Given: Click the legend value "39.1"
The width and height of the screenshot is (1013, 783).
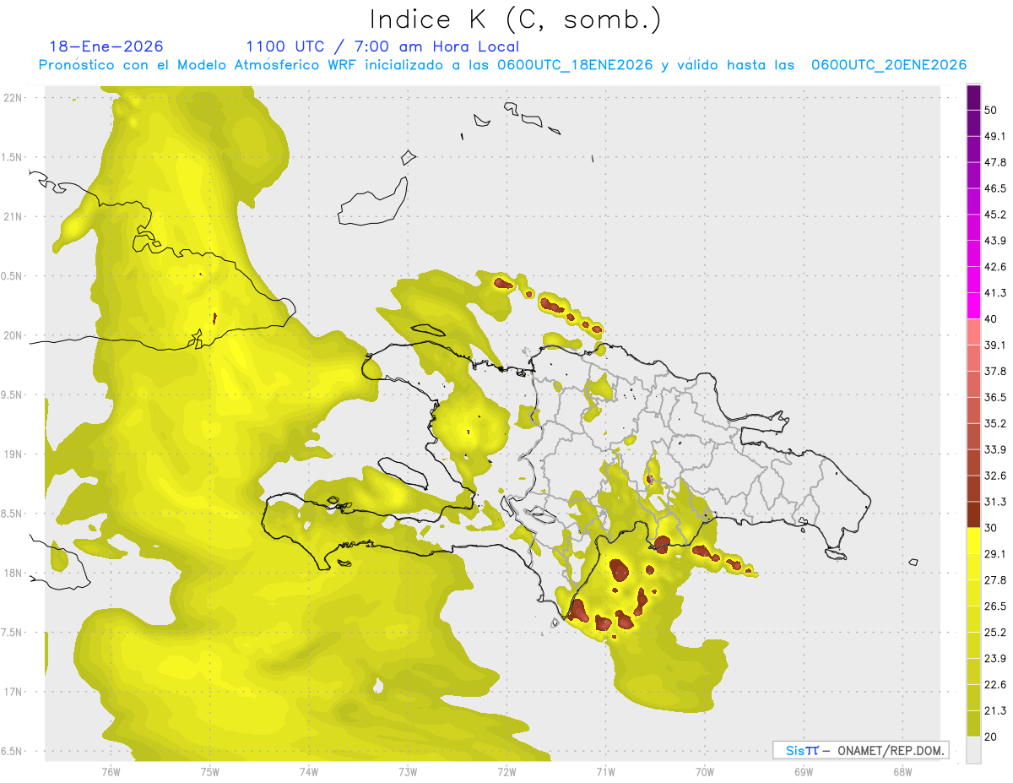Looking at the screenshot, I should 995,345.
